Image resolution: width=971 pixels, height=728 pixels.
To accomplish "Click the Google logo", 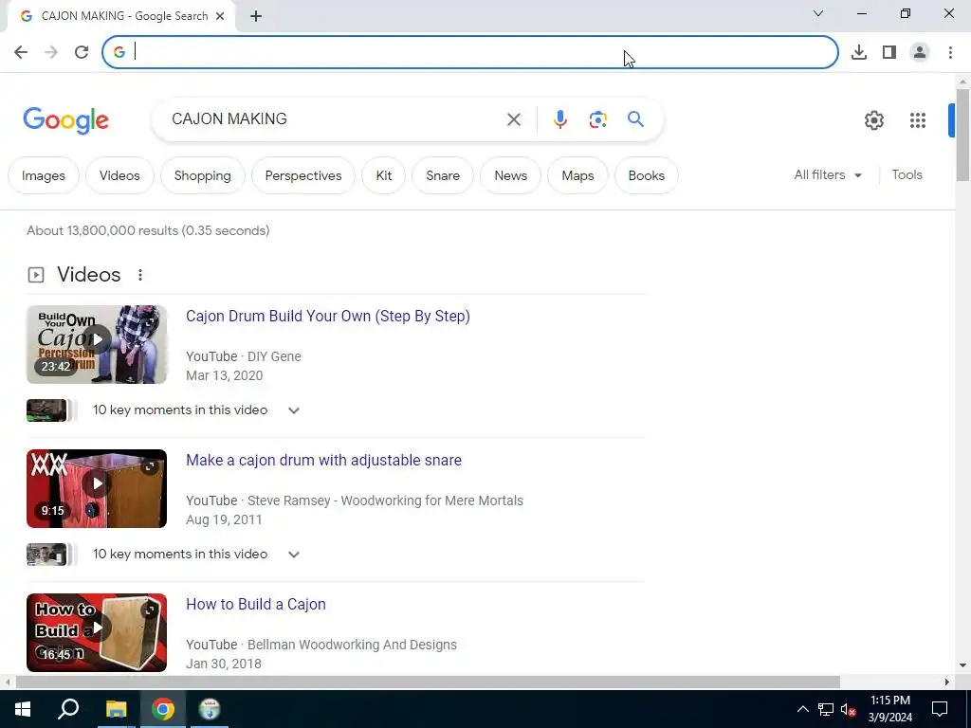I will pos(65,120).
